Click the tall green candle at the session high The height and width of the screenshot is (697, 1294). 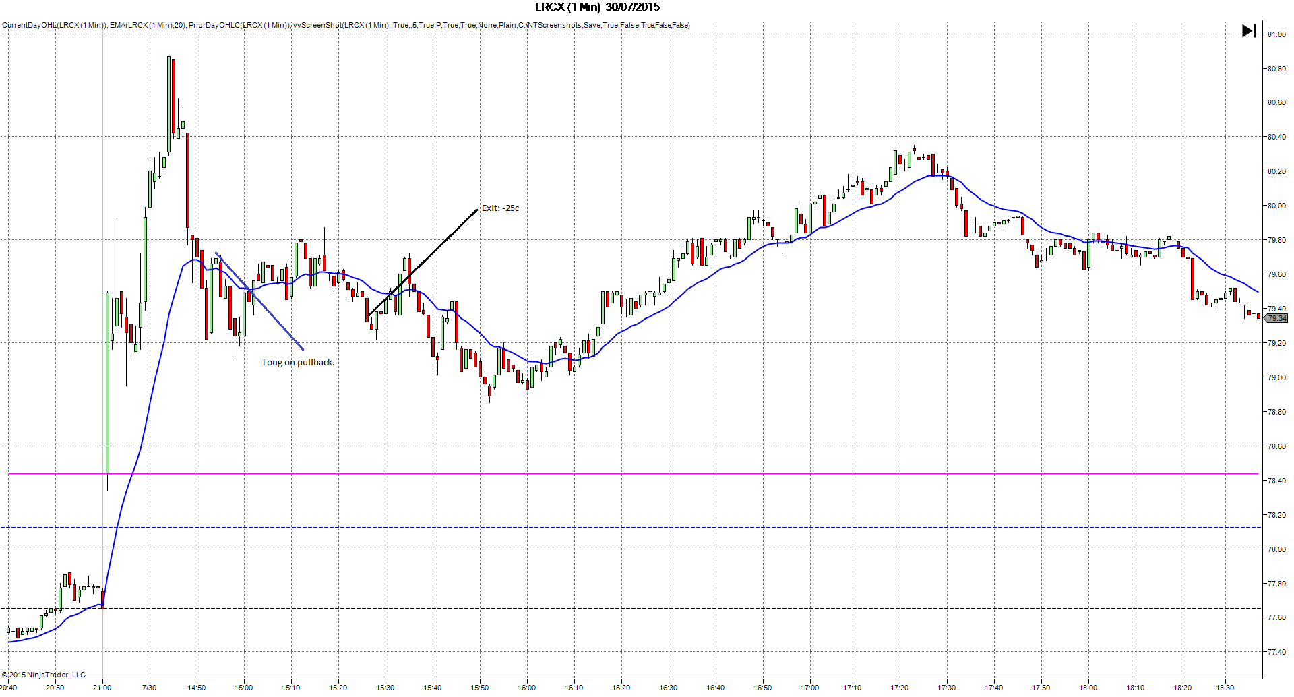(x=169, y=104)
